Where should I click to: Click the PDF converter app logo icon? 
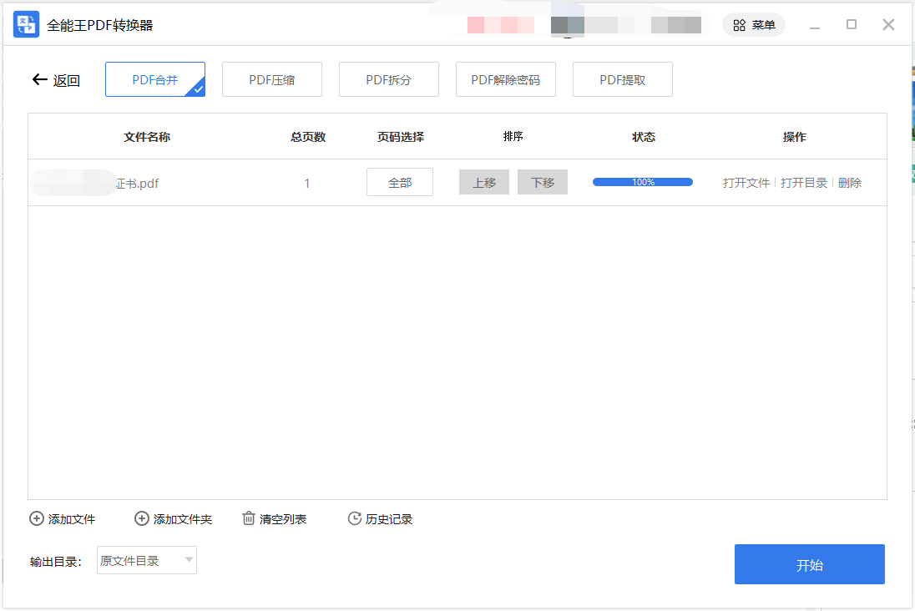[25, 24]
